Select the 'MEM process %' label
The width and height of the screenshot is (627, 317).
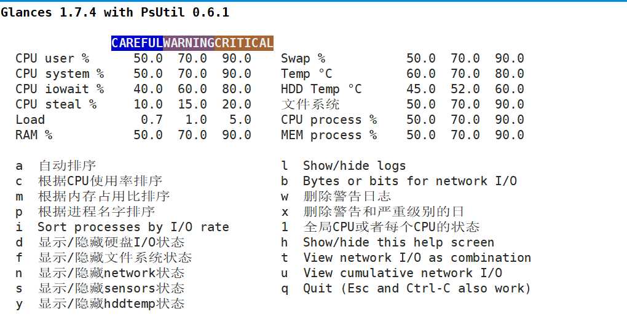(329, 135)
